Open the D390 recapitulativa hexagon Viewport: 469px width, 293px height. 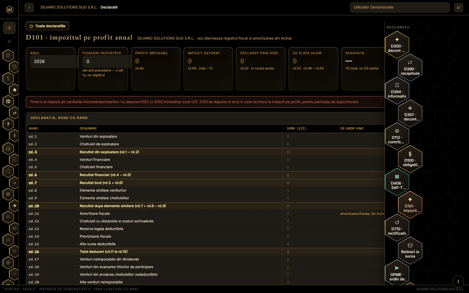(410, 68)
